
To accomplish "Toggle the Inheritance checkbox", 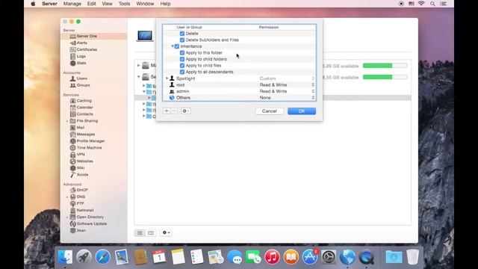I will click(x=177, y=46).
